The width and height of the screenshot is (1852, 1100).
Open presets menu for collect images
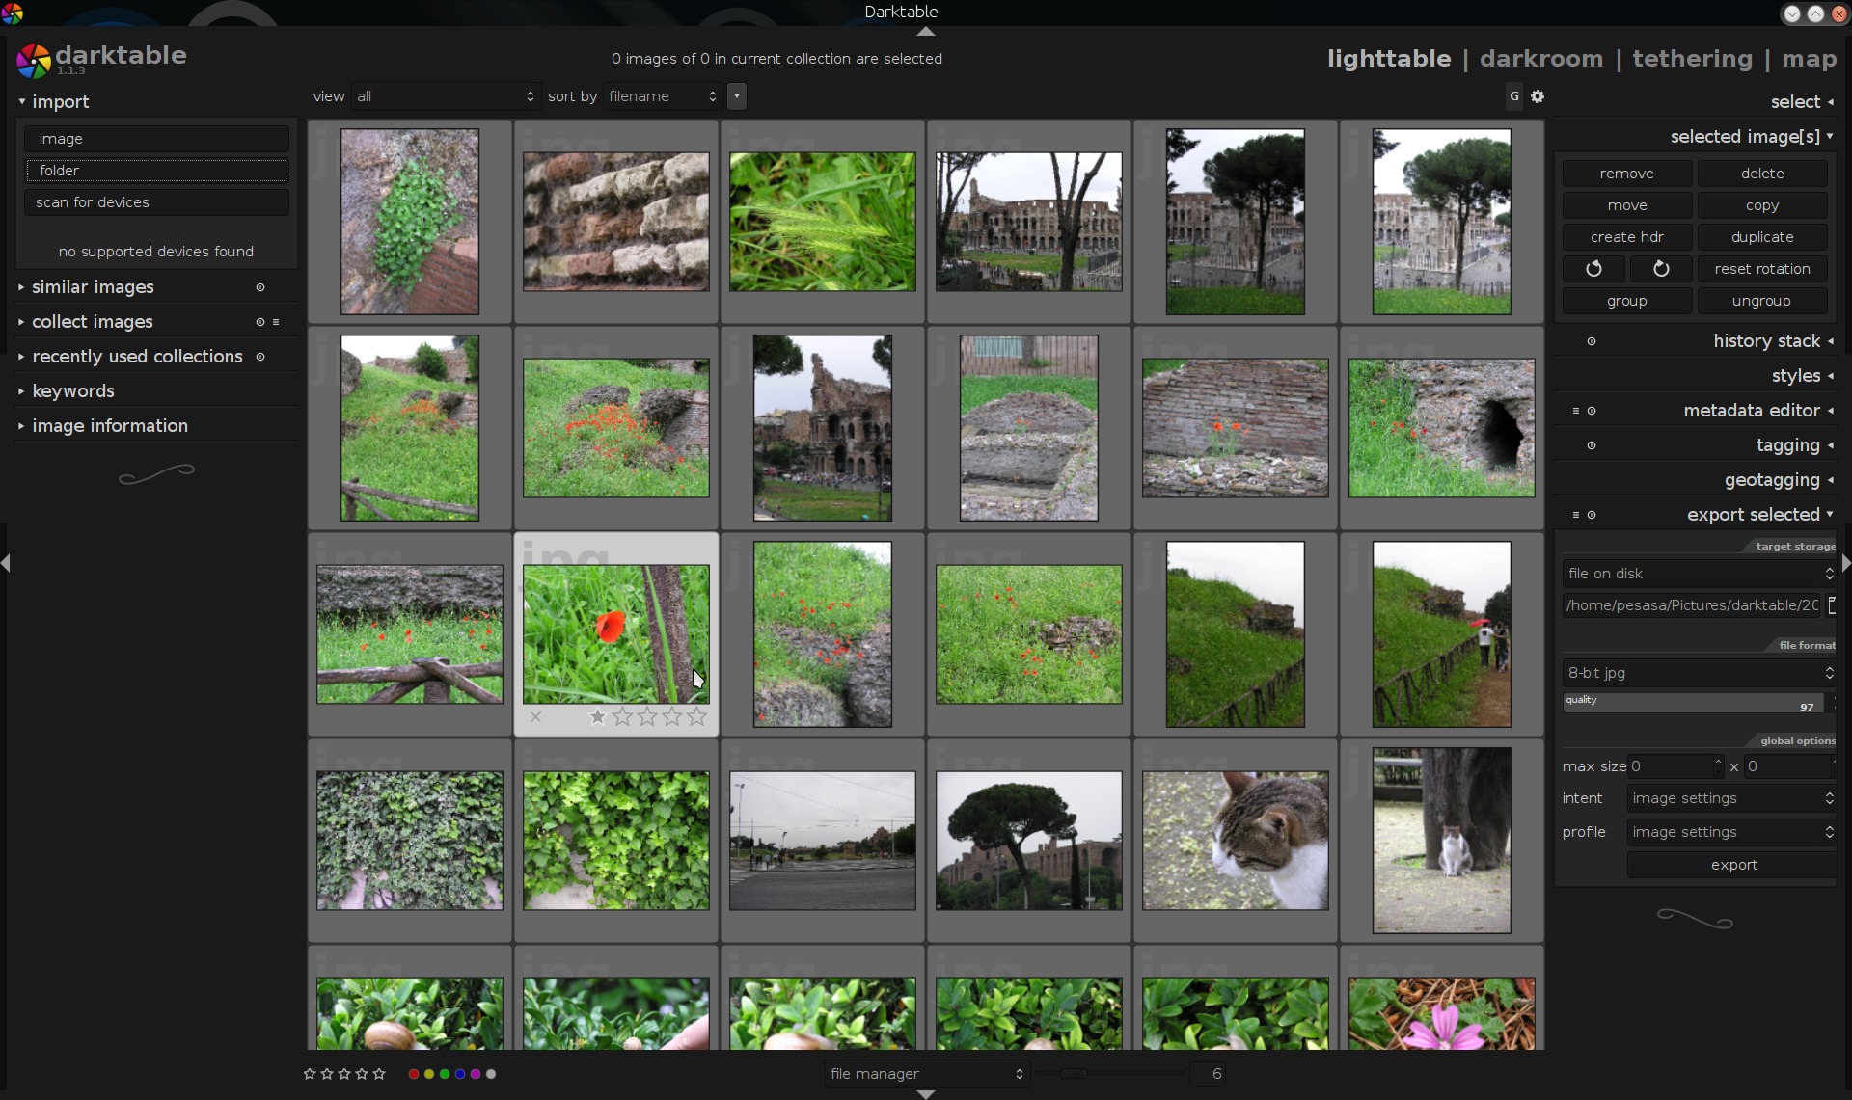(276, 322)
